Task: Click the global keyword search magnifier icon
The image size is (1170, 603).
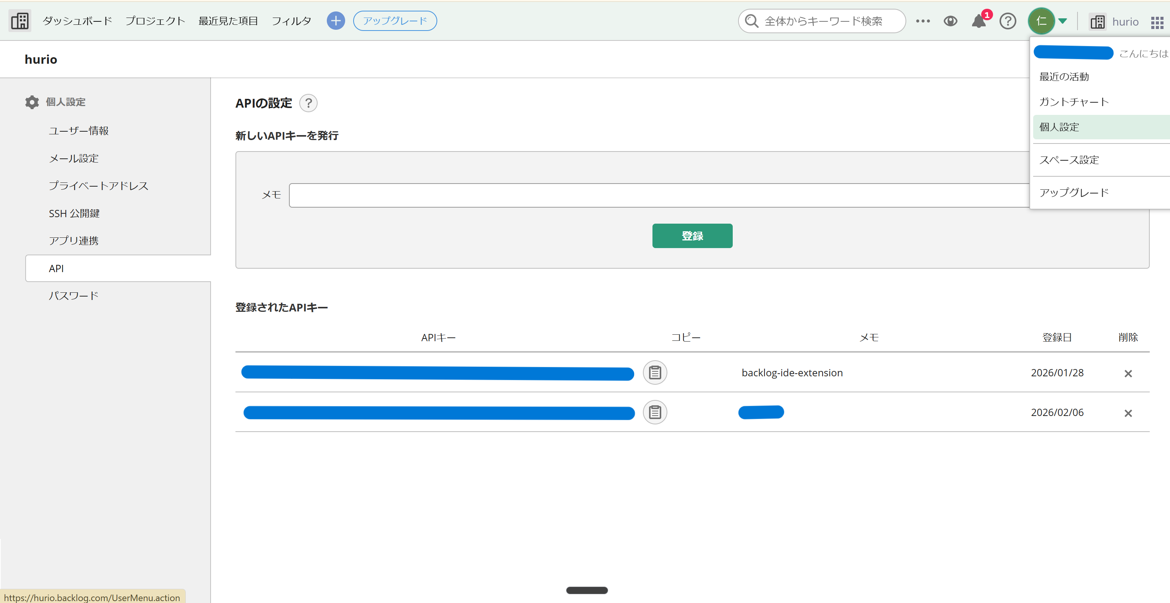Action: [752, 20]
